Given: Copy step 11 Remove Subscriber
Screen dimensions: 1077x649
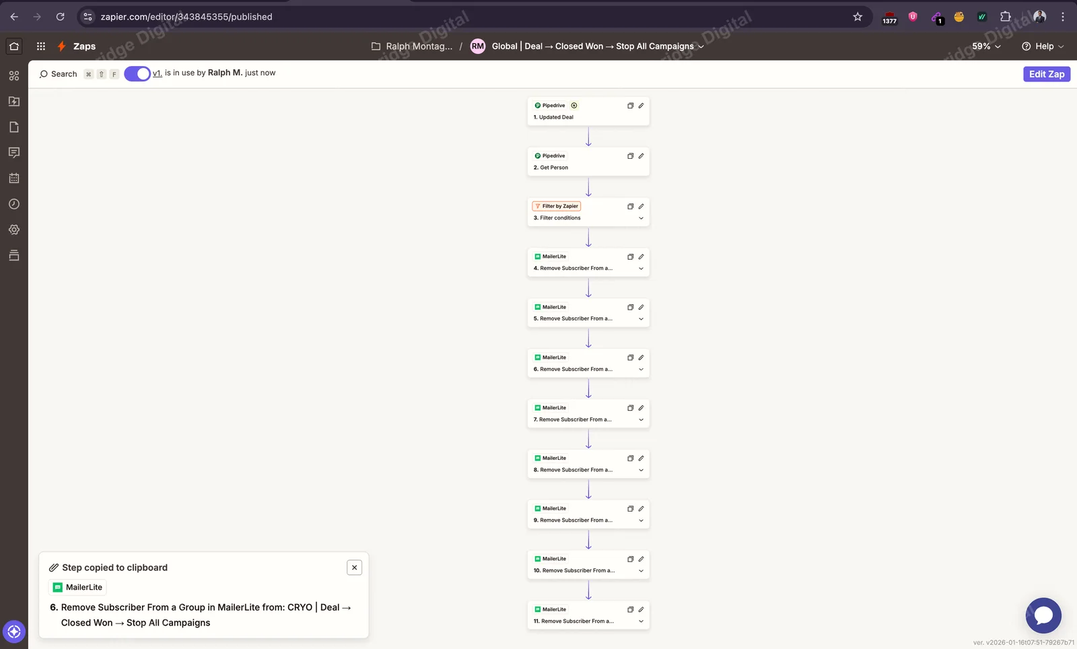Looking at the screenshot, I should [x=631, y=609].
